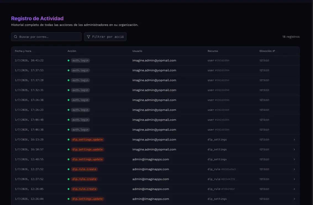Focus the 'Buscar por correo...' search field
313x205 pixels.
click(x=46, y=37)
